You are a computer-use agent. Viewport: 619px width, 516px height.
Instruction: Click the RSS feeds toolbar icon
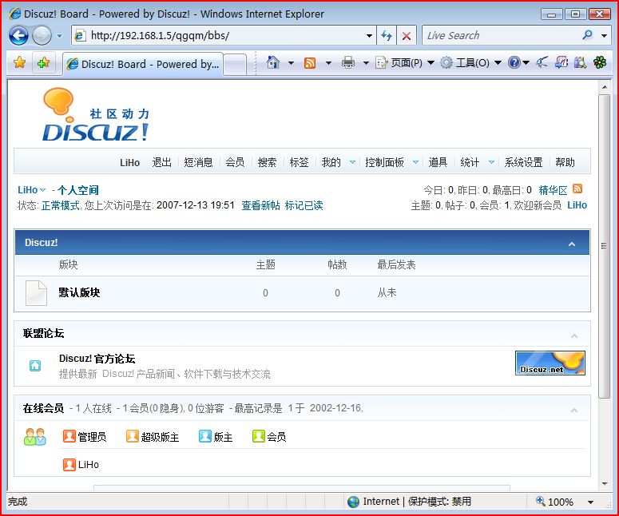click(x=310, y=63)
